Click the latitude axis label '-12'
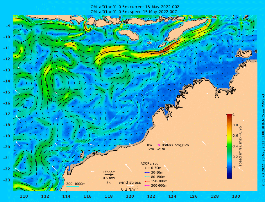The height and width of the screenshot is (202, 265). (x=7, y=59)
